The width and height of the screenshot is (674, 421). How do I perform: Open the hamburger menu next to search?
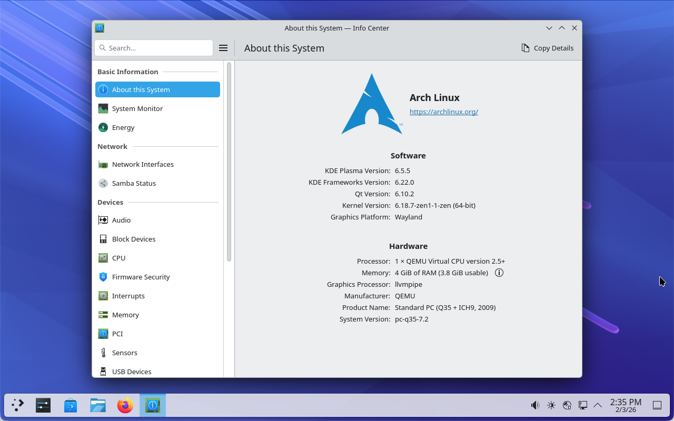[x=223, y=48]
